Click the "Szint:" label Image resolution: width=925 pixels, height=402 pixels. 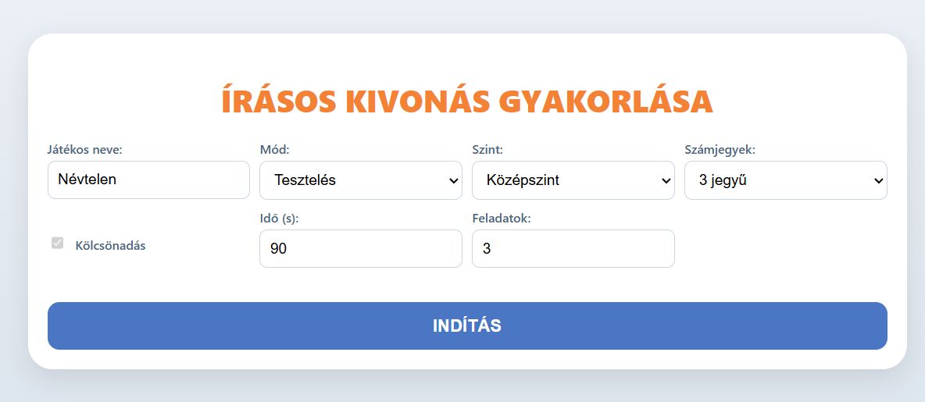[487, 149]
